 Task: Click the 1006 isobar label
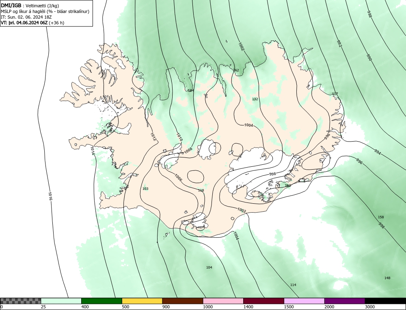tap(178, 177)
